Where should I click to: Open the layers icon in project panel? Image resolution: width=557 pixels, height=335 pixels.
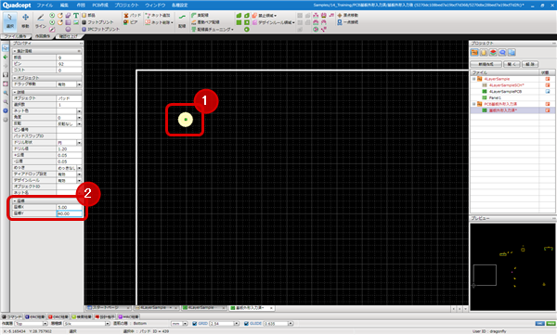pyautogui.click(x=493, y=53)
